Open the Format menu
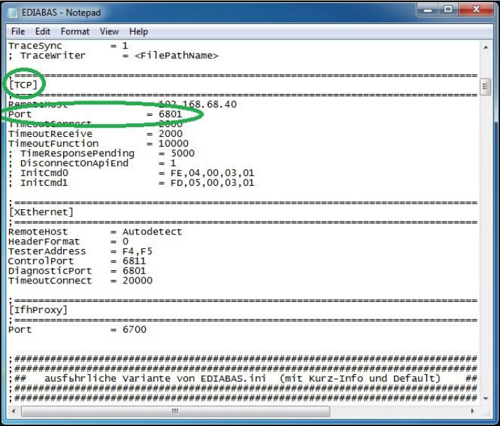This screenshot has width=500, height=426. click(75, 32)
